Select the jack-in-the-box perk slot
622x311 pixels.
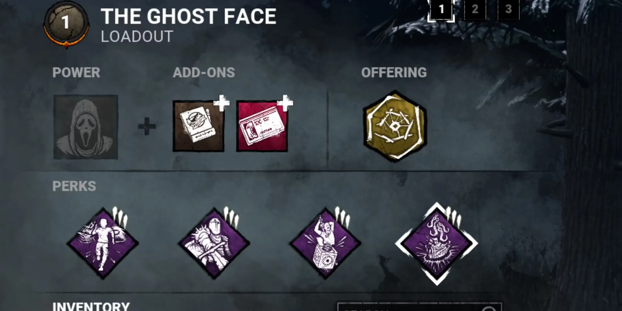click(x=325, y=243)
